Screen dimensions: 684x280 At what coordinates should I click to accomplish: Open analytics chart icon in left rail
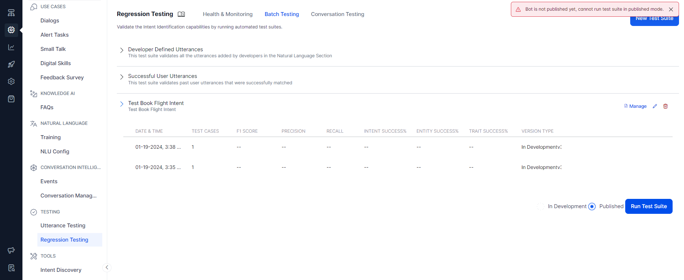click(11, 47)
